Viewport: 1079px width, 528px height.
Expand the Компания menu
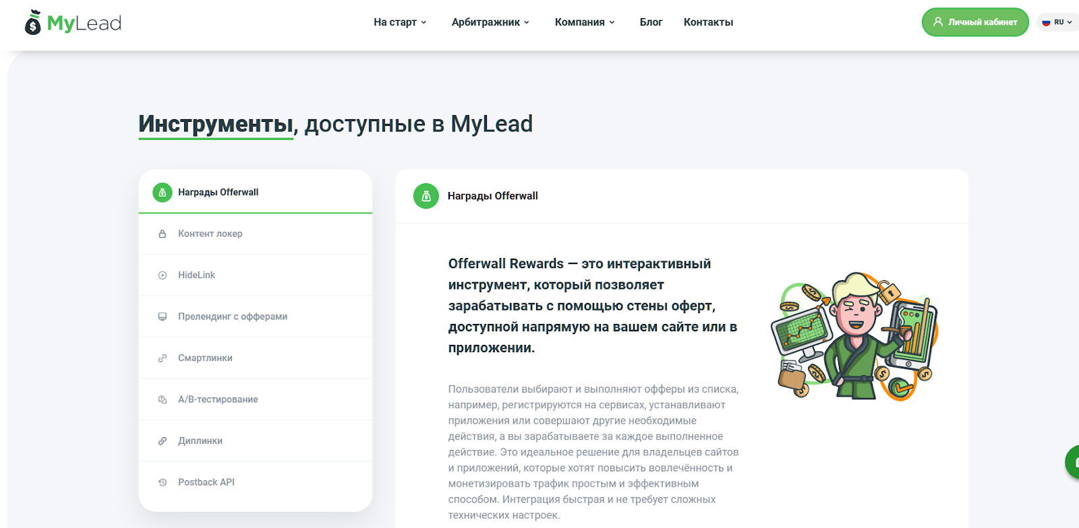coord(585,22)
